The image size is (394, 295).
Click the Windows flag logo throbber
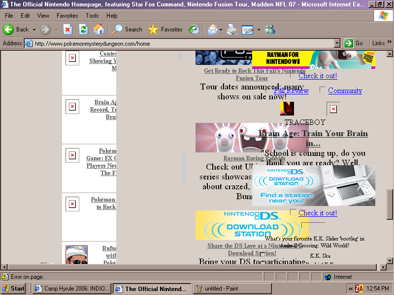point(384,16)
